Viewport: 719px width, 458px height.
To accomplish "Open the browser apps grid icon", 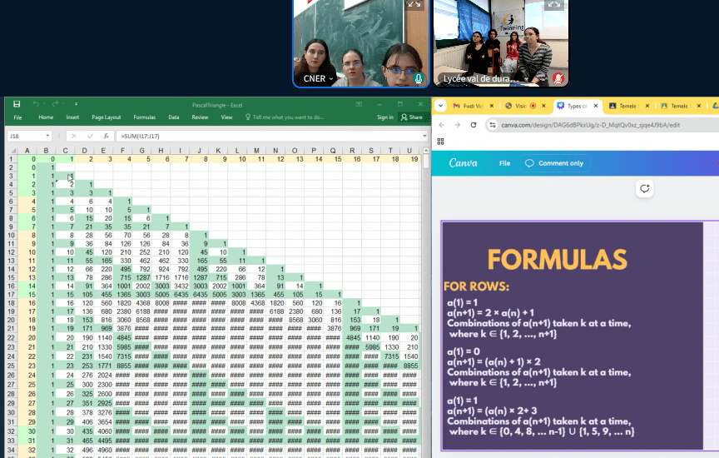I will pyautogui.click(x=440, y=142).
